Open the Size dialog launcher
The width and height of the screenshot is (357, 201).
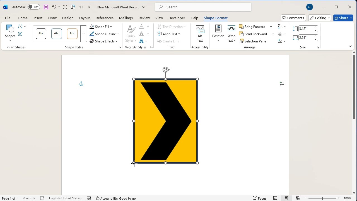click(x=318, y=47)
